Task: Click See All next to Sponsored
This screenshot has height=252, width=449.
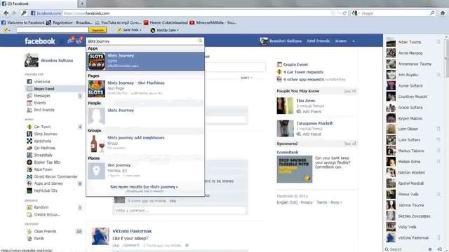Action: pyautogui.click(x=350, y=143)
